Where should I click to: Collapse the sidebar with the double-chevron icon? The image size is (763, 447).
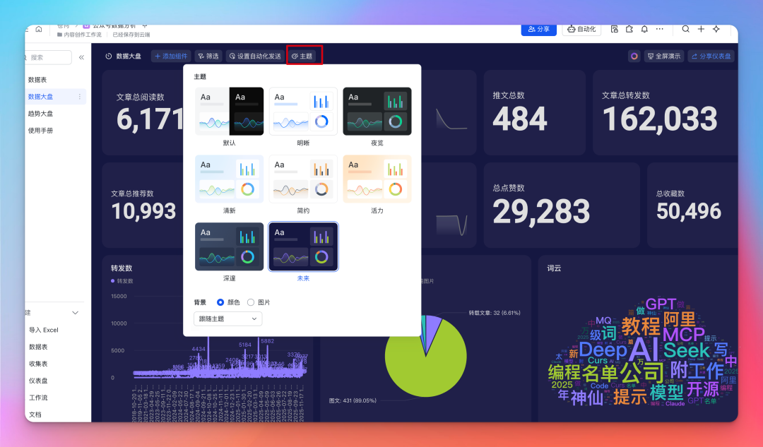click(x=81, y=57)
